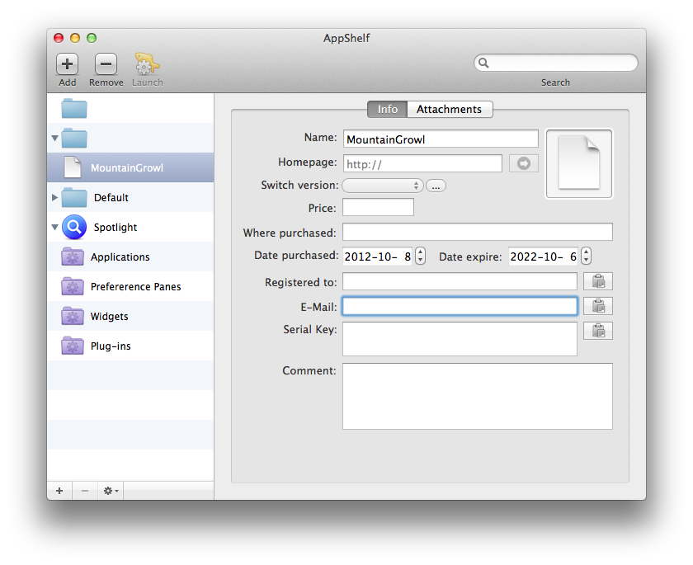Click the Prefererence Panes purple folder icon
The image size is (693, 565).
point(73,287)
